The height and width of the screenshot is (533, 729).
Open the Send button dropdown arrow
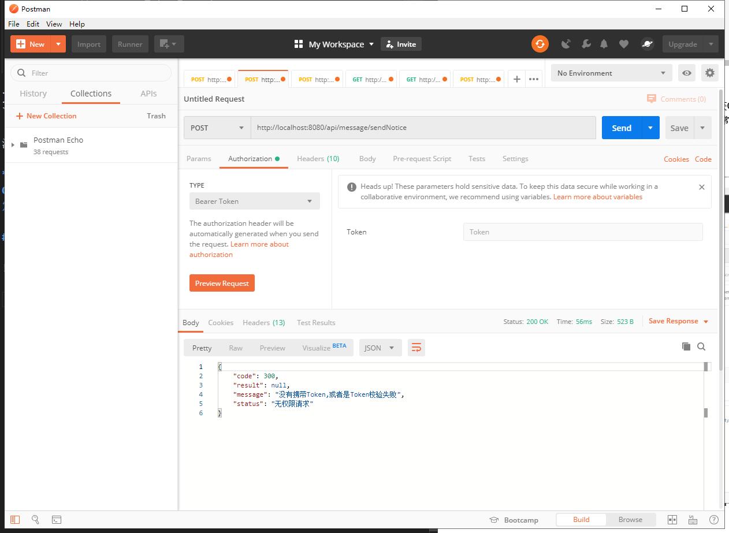(650, 128)
